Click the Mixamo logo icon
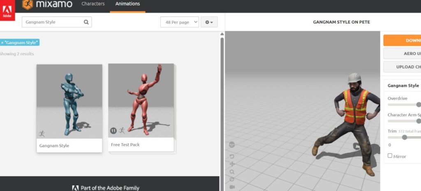421x191 pixels. [28, 5]
